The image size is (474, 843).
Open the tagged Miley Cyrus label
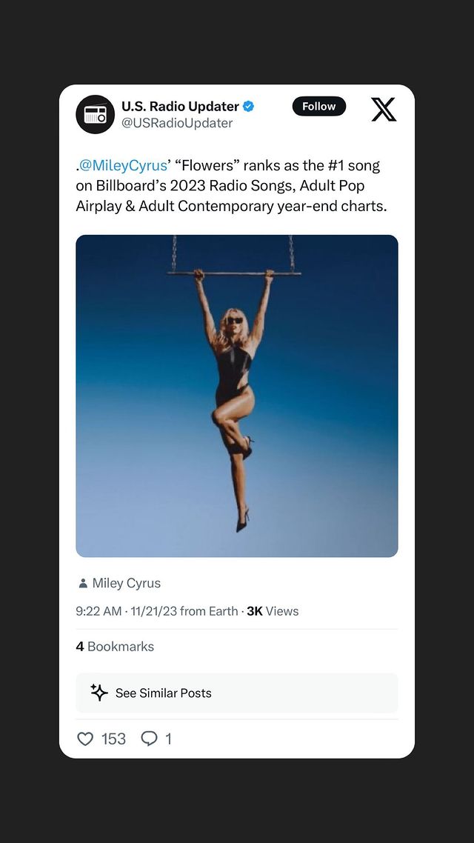[x=127, y=583]
